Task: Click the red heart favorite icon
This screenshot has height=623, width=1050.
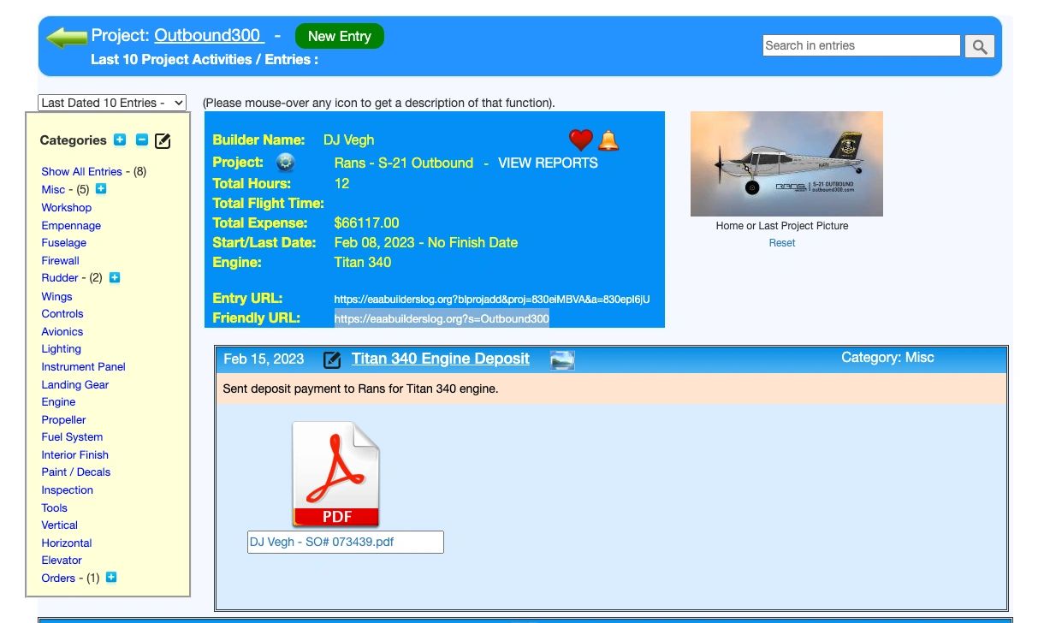Action: point(580,140)
